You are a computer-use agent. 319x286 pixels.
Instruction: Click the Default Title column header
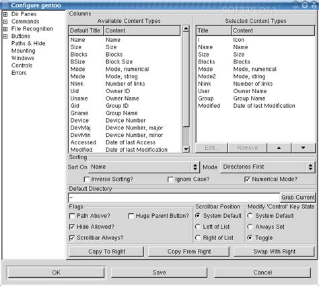(85, 30)
